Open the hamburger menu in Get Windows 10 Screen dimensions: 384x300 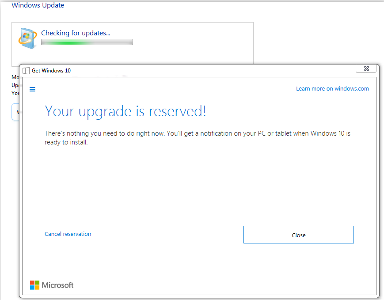(32, 89)
